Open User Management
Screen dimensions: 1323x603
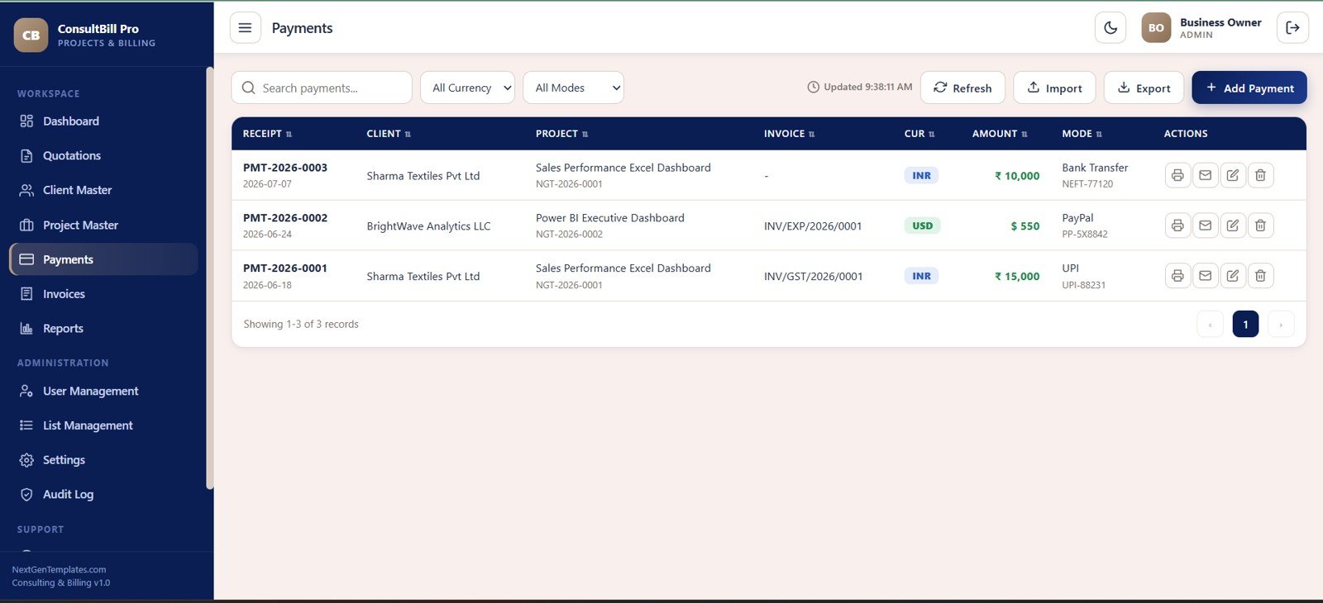103,391
